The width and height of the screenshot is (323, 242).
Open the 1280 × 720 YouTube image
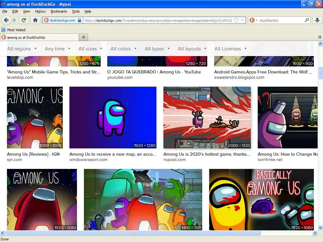coord(157,61)
